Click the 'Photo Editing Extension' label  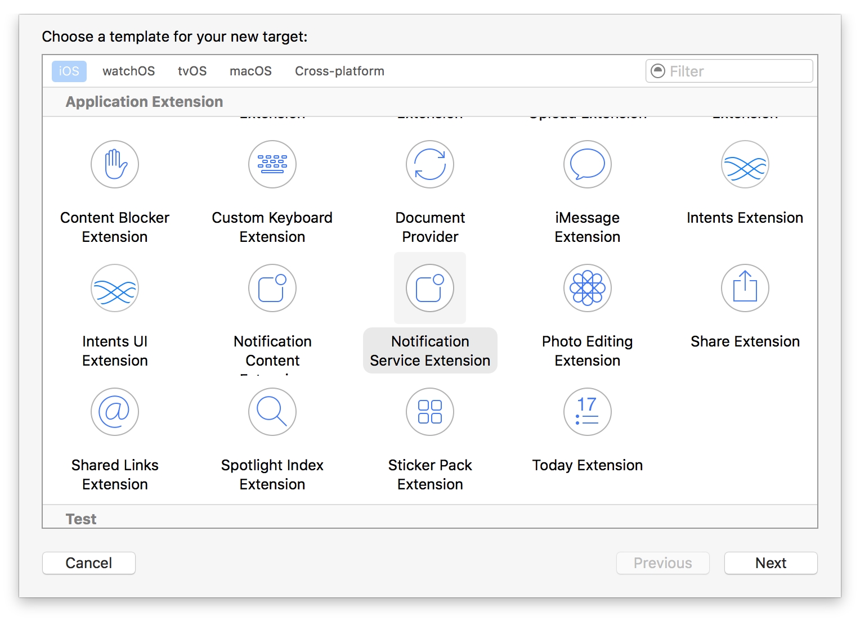click(588, 351)
